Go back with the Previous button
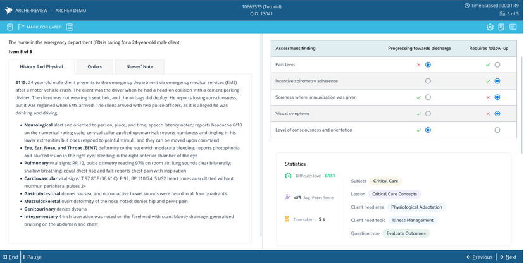Viewport: 524px width, 263px height. pos(479,257)
